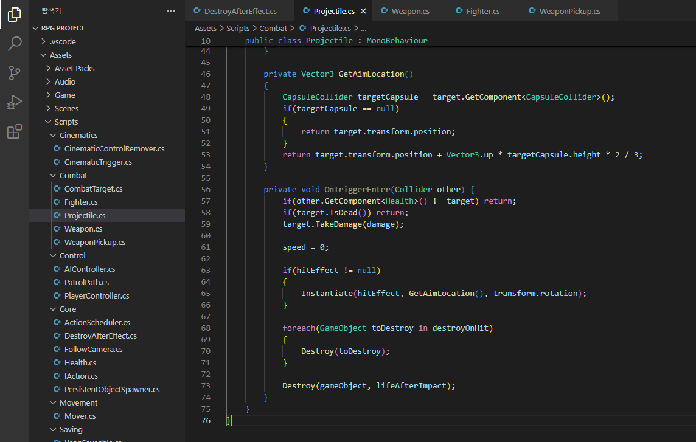Click the explorer panel more actions ellipsis
696x442 pixels.
click(x=171, y=11)
